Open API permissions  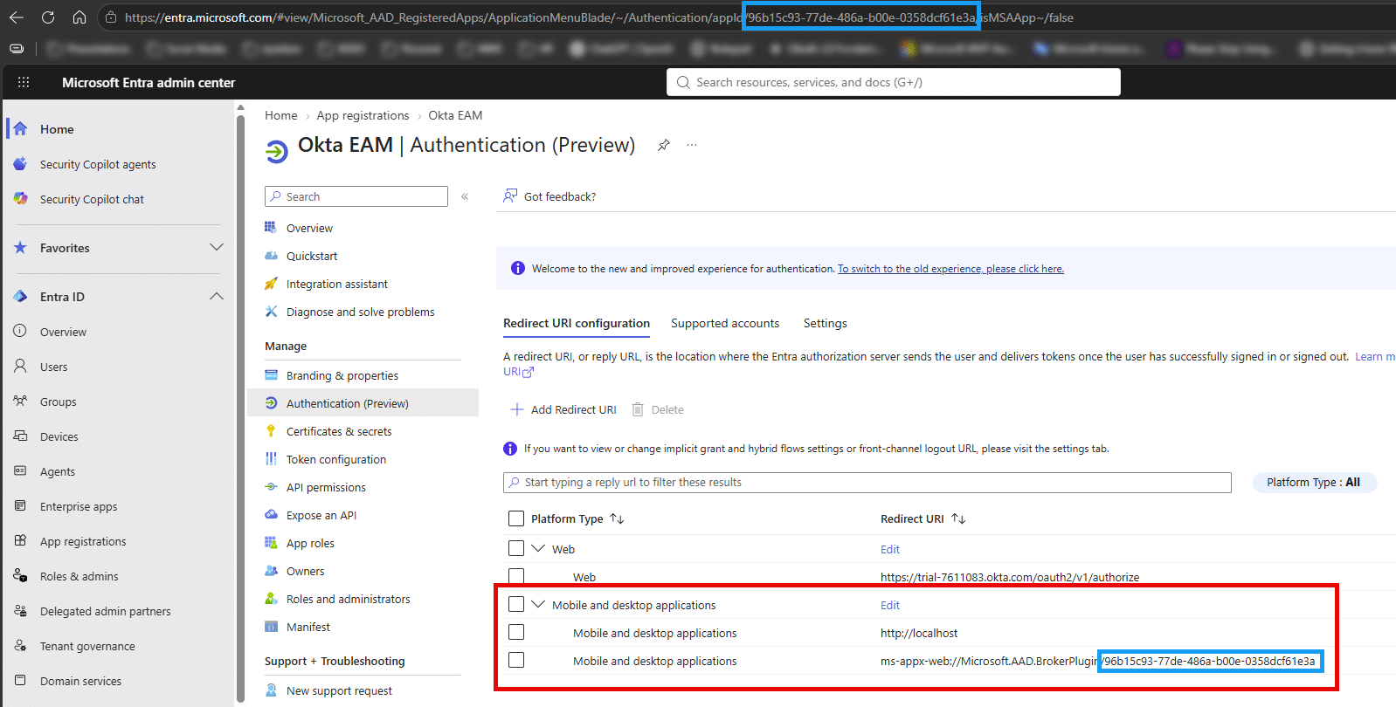326,487
